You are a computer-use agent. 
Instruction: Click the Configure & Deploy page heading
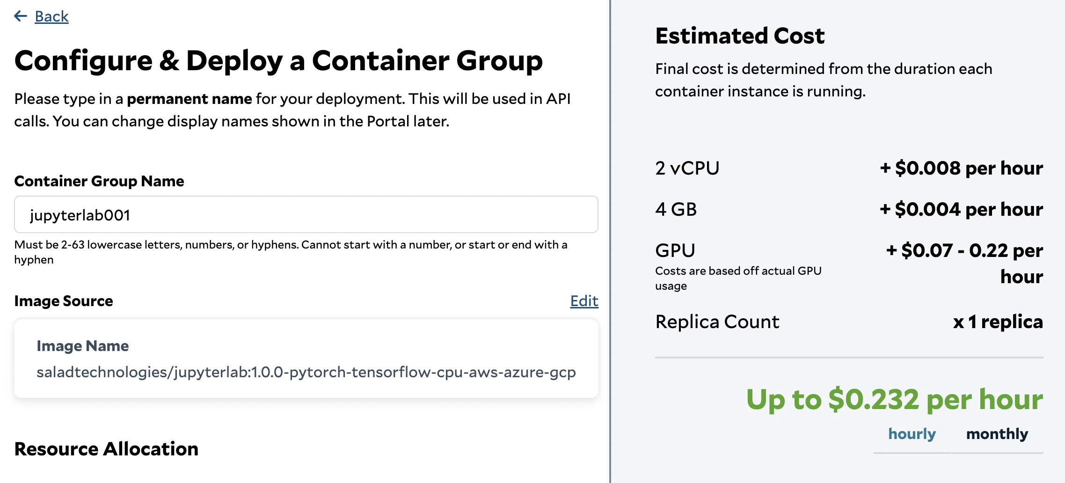pos(278,61)
